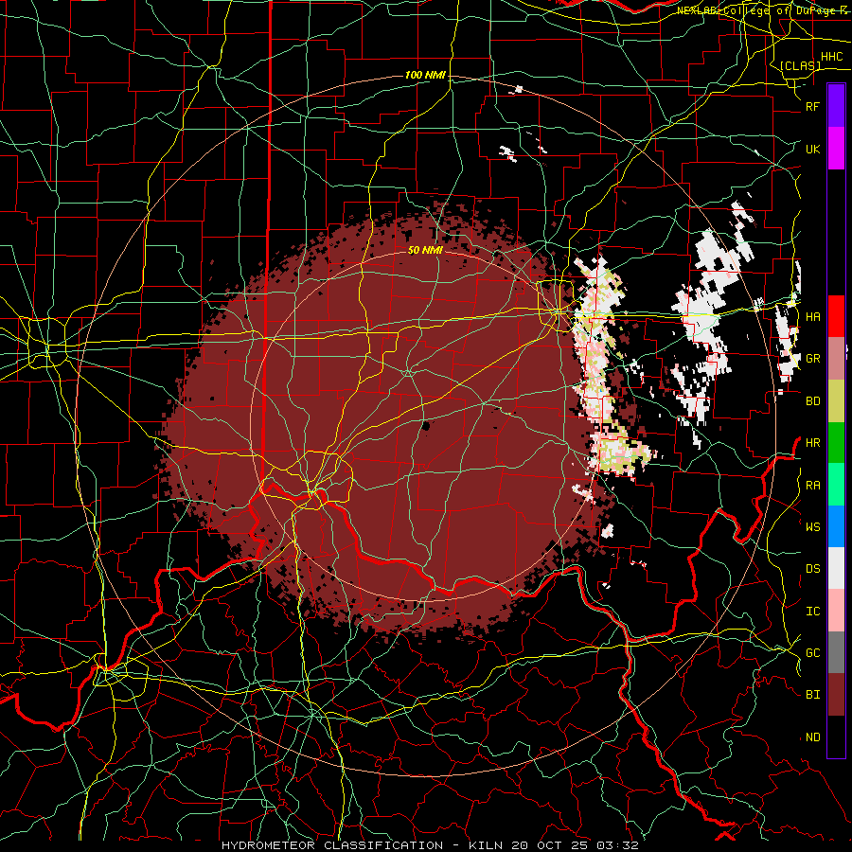
Task: Click the HR green legend swatch
Action: [x=836, y=442]
